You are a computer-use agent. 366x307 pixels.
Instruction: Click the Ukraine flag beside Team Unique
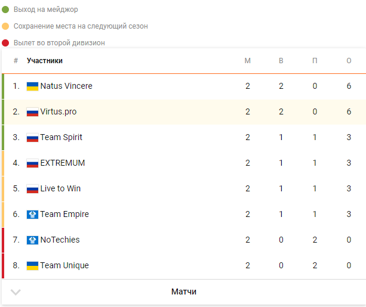tap(32, 266)
